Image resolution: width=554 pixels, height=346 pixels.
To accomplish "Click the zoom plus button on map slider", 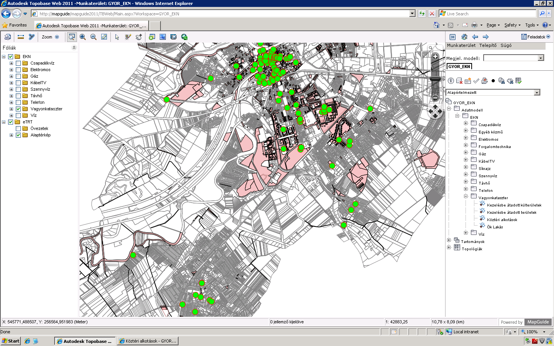I will (435, 57).
